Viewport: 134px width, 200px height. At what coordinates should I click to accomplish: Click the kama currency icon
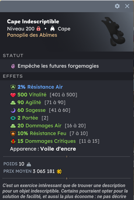tap(59, 171)
